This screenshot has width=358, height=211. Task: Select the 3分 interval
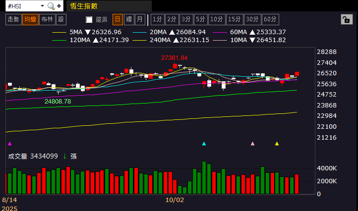tap(186, 19)
